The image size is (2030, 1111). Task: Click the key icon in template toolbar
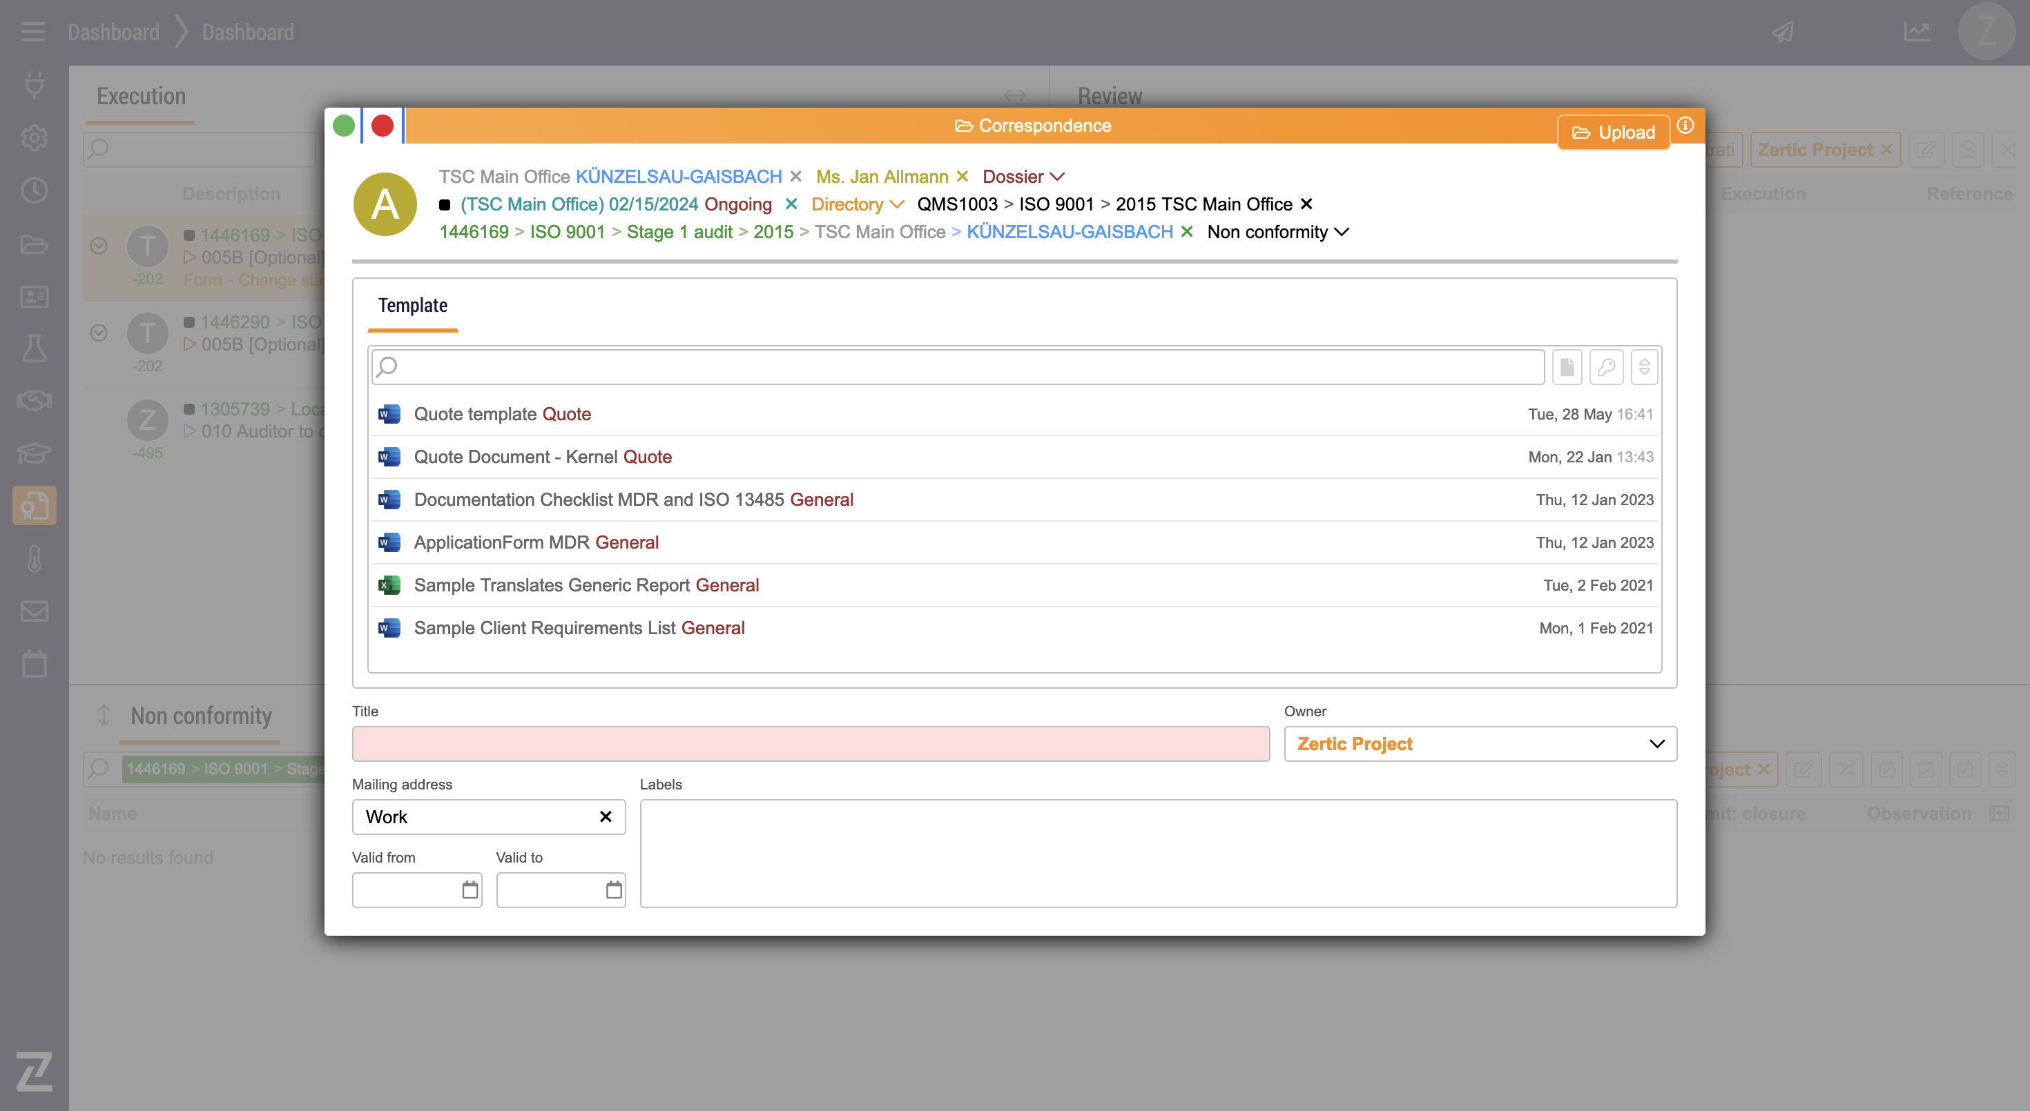click(x=1606, y=367)
